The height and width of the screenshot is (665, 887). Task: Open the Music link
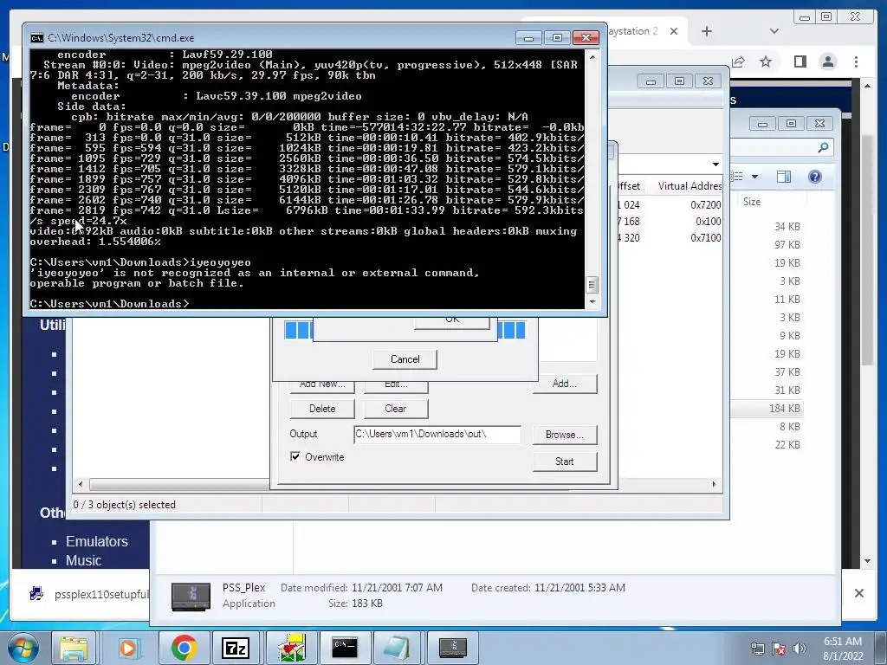click(x=83, y=560)
